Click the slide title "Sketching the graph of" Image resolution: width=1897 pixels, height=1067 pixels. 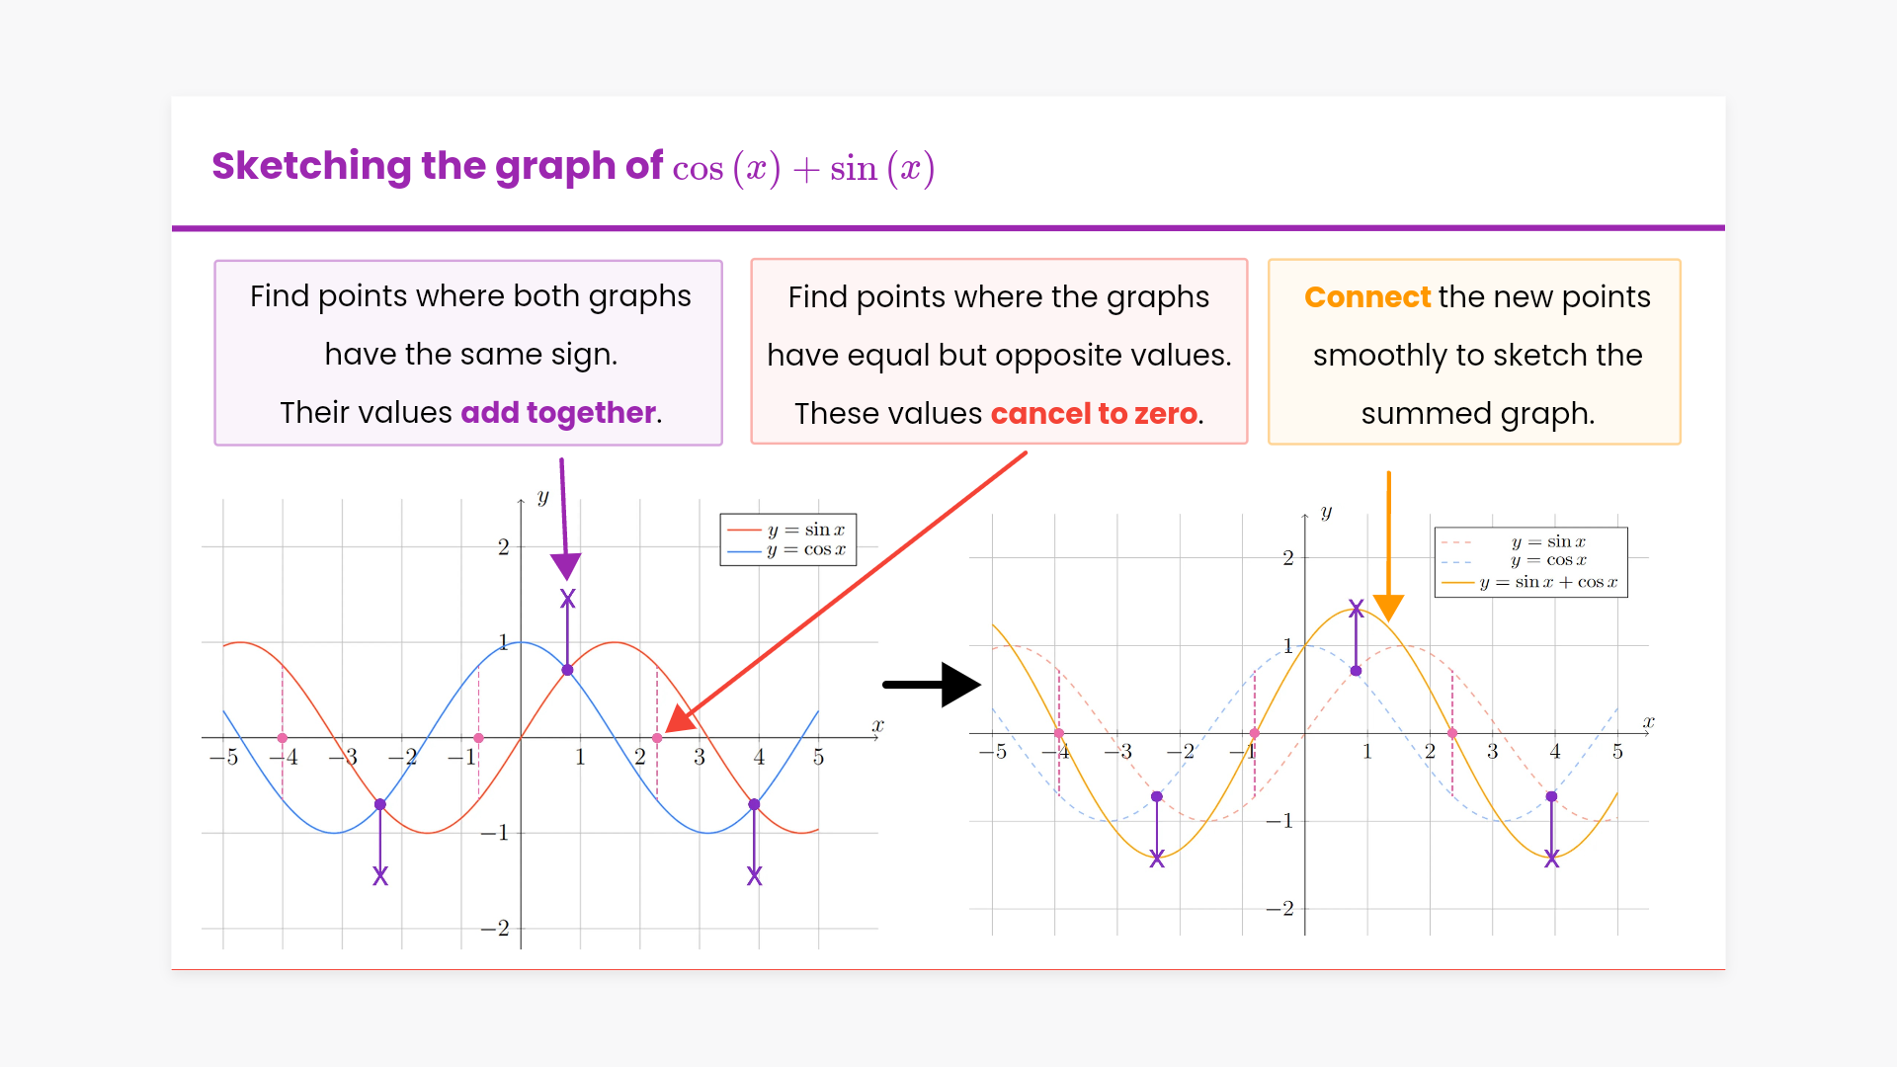point(437,166)
